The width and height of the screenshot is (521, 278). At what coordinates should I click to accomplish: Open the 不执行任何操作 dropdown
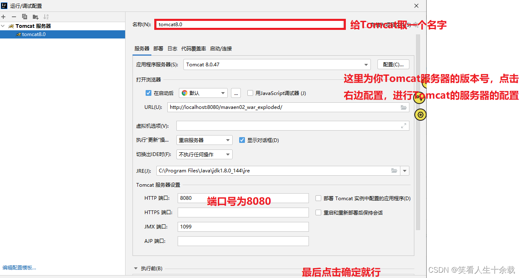click(x=204, y=154)
